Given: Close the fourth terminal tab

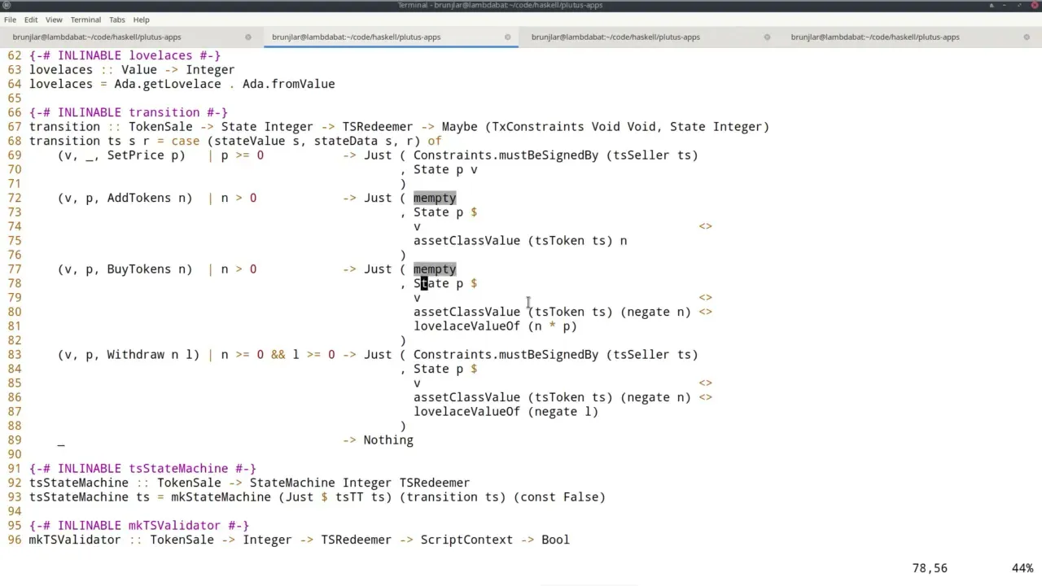Looking at the screenshot, I should 1026,37.
